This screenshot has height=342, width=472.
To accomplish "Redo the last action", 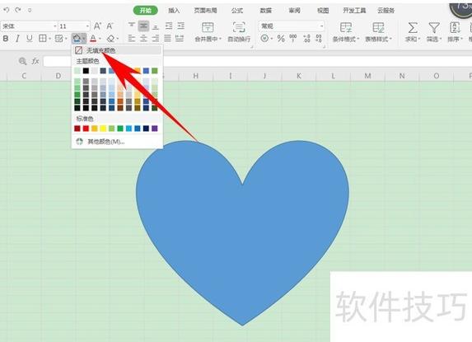I will [x=18, y=10].
